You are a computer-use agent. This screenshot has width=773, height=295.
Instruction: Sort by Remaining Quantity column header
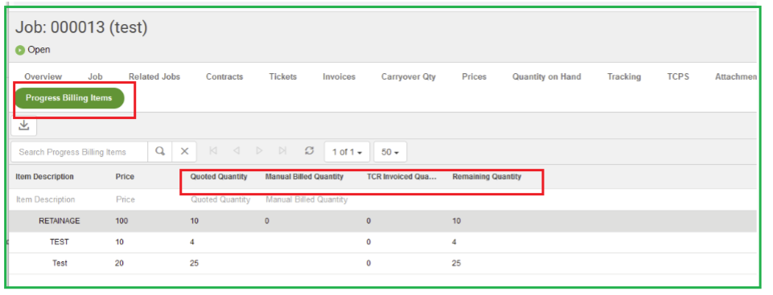(x=487, y=177)
